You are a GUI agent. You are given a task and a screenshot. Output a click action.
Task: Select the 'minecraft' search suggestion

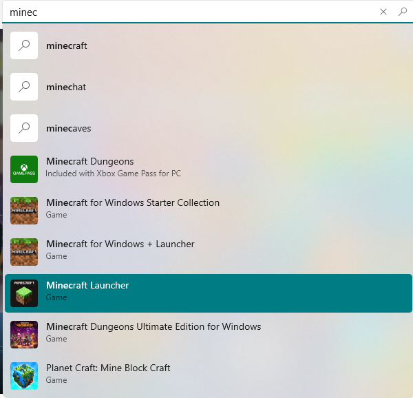pyautogui.click(x=209, y=45)
